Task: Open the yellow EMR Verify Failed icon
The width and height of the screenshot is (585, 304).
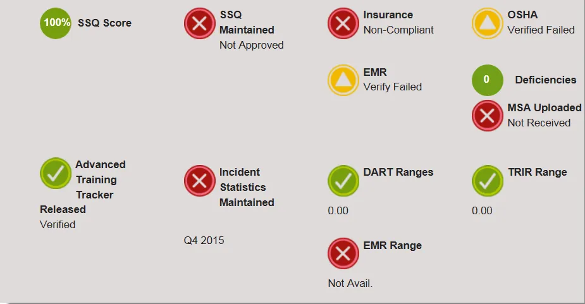Action: 343,80
